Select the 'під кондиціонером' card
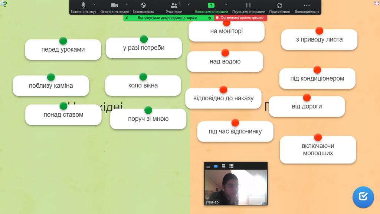Screen dimensions: 380x214 click(317, 79)
